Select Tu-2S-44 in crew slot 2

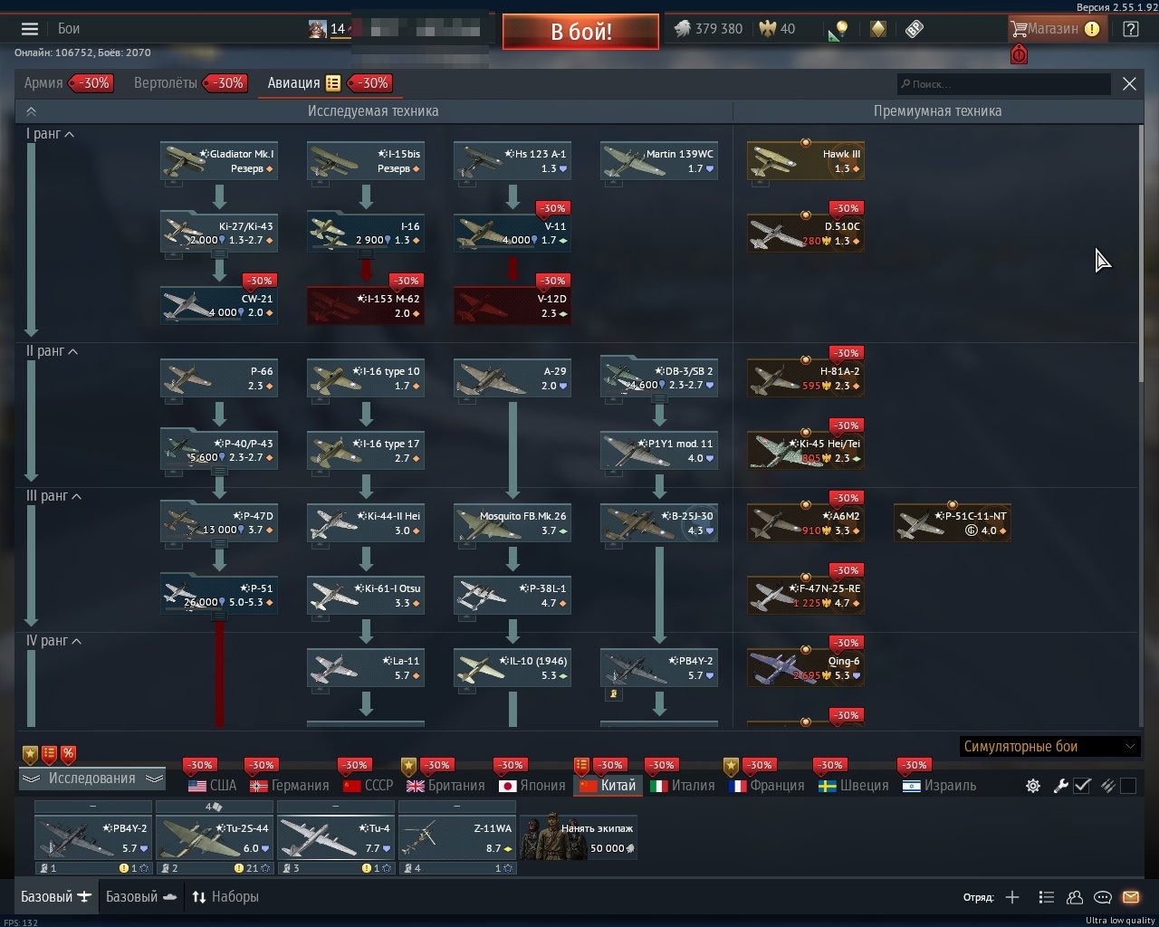coord(215,836)
